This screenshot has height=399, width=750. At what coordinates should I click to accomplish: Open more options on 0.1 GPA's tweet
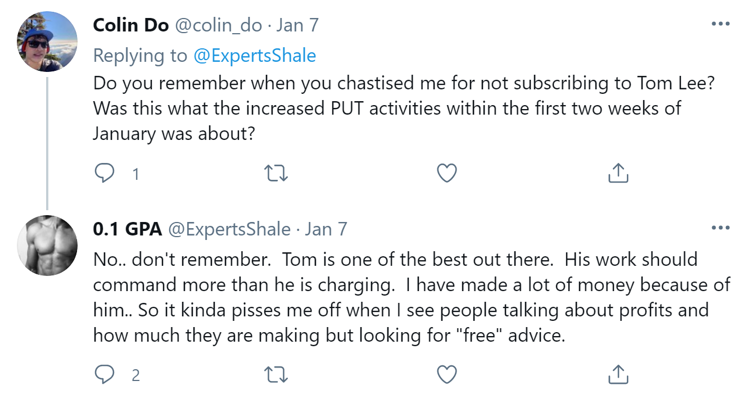click(x=720, y=229)
